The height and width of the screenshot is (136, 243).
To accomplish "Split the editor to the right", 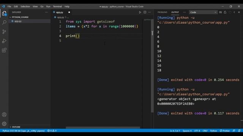I will coord(145,12).
